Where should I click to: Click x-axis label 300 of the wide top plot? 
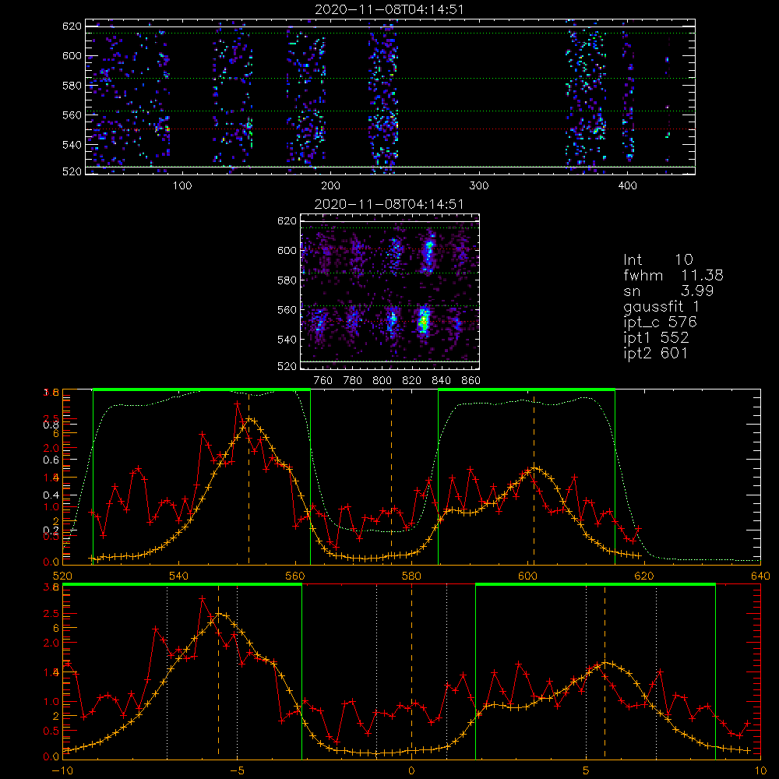[x=479, y=186]
